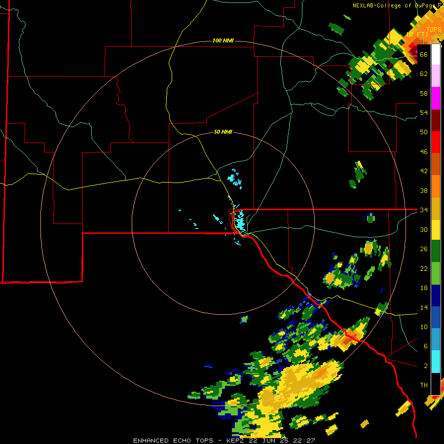Click the 100 NMI range ring label
Viewport: 444px width, 444px height.
223,41
